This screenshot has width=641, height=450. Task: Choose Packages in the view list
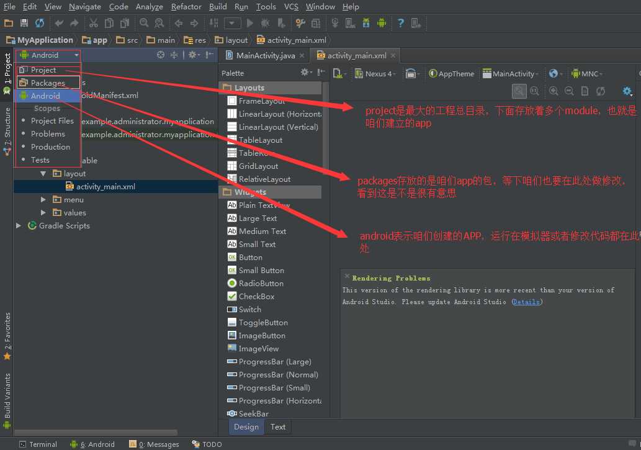(x=48, y=83)
